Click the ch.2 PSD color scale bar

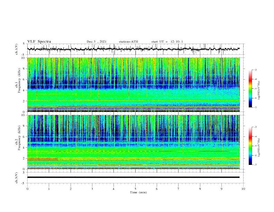(250, 146)
